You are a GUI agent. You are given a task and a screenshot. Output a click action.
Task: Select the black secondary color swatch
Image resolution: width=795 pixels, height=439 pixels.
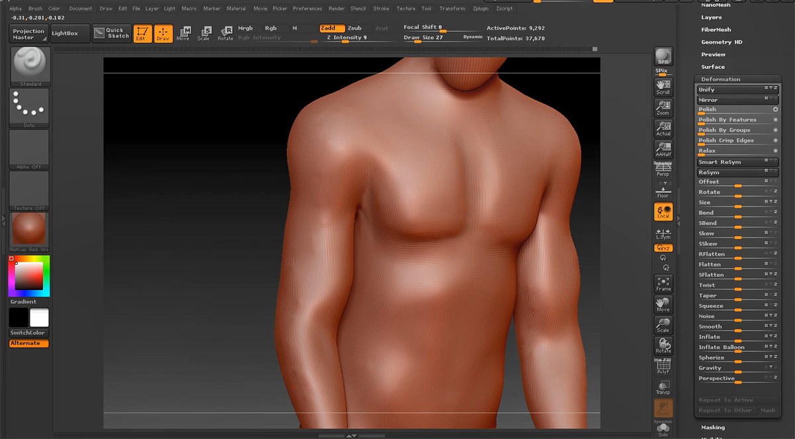[18, 318]
